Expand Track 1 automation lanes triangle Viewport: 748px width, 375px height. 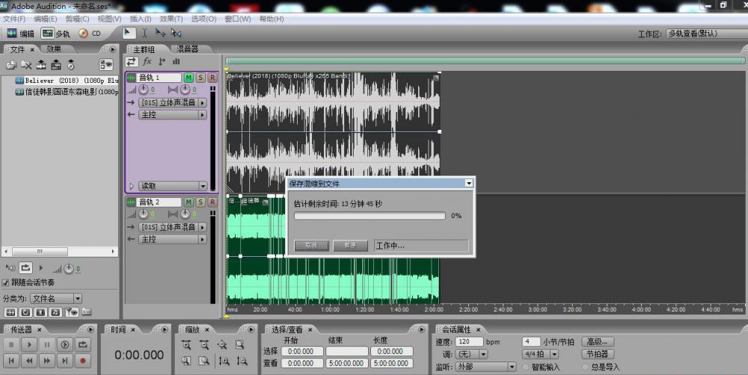tap(132, 186)
